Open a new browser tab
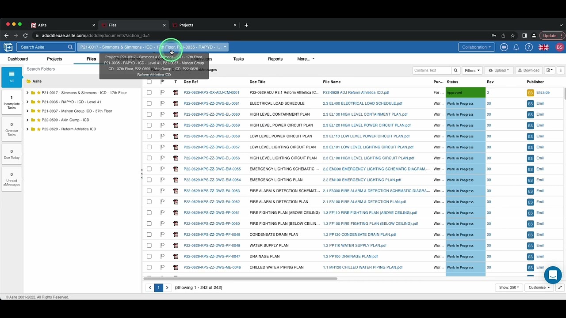Viewport: 566px width, 318px height. pos(246,25)
